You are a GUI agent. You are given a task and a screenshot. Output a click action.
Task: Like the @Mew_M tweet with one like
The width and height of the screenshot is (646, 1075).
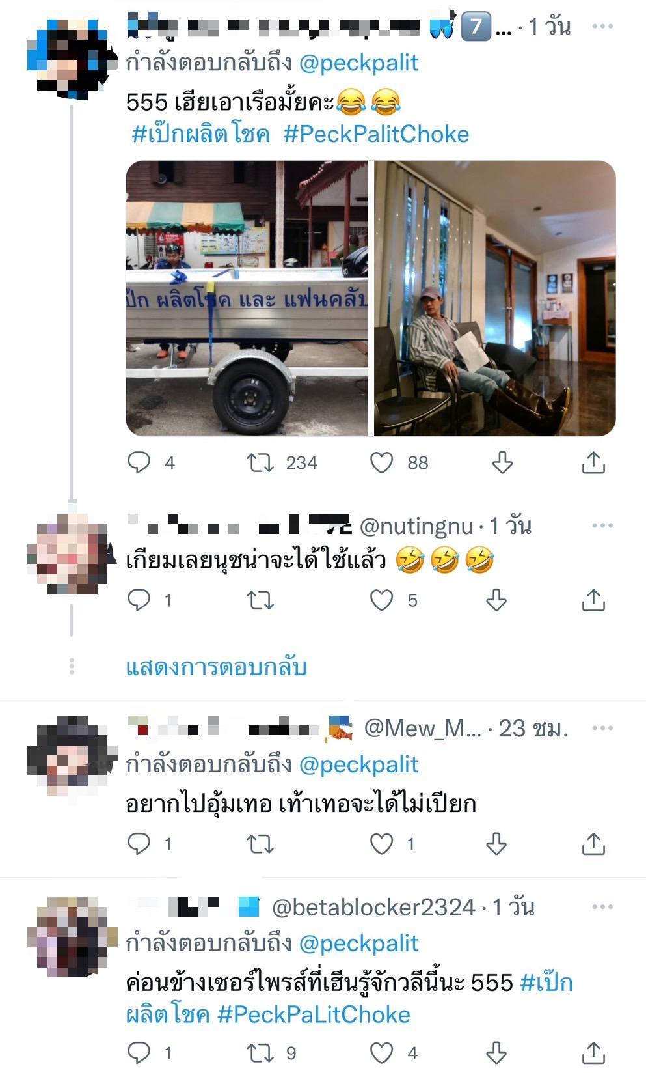[382, 844]
